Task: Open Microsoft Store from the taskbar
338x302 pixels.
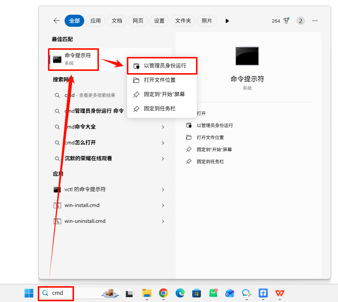Action: click(196, 293)
